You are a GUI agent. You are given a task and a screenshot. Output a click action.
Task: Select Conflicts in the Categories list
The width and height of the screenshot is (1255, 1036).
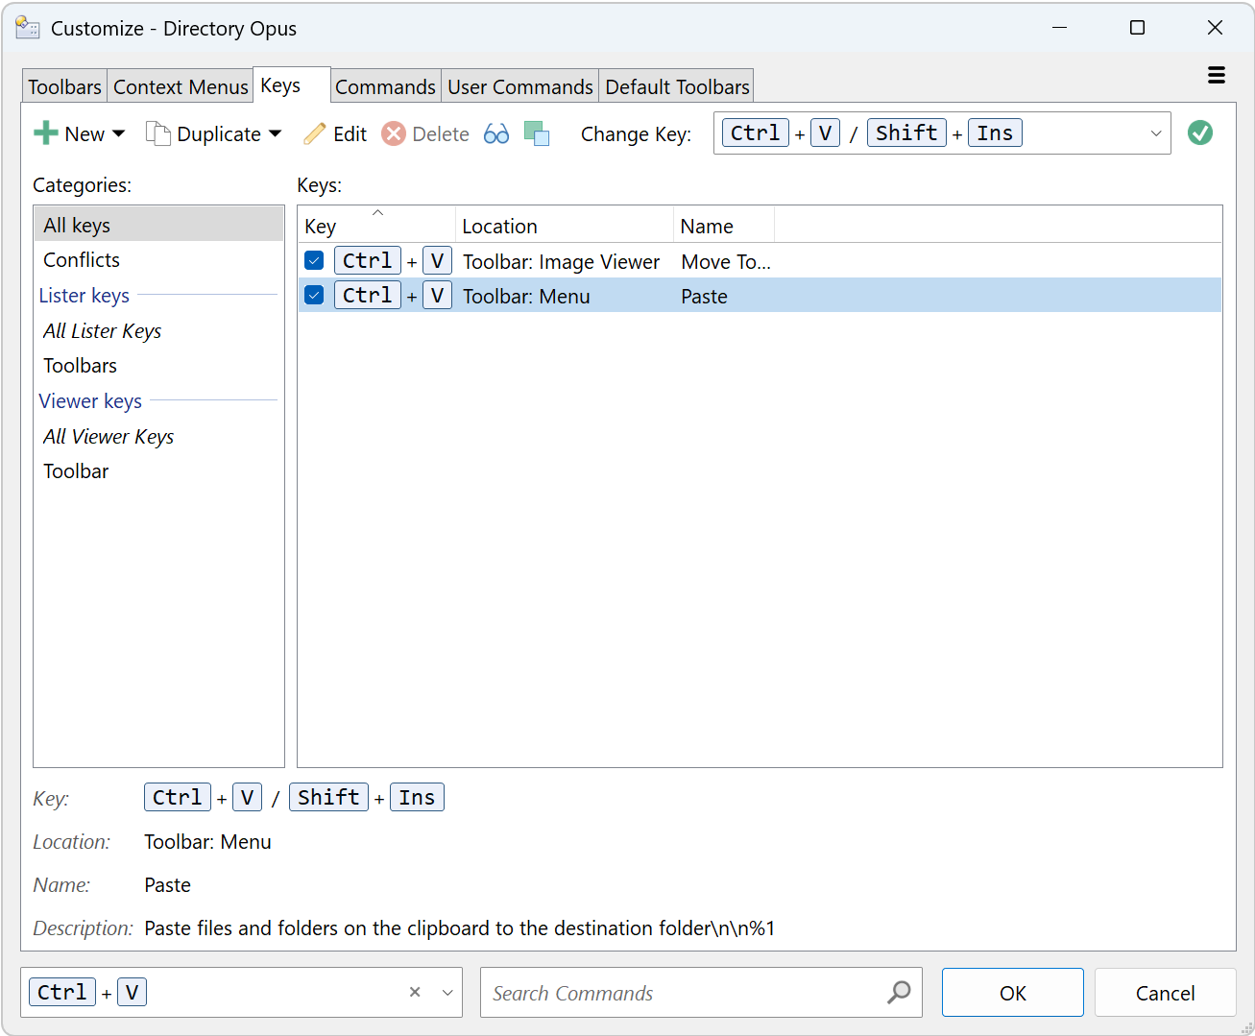point(82,260)
